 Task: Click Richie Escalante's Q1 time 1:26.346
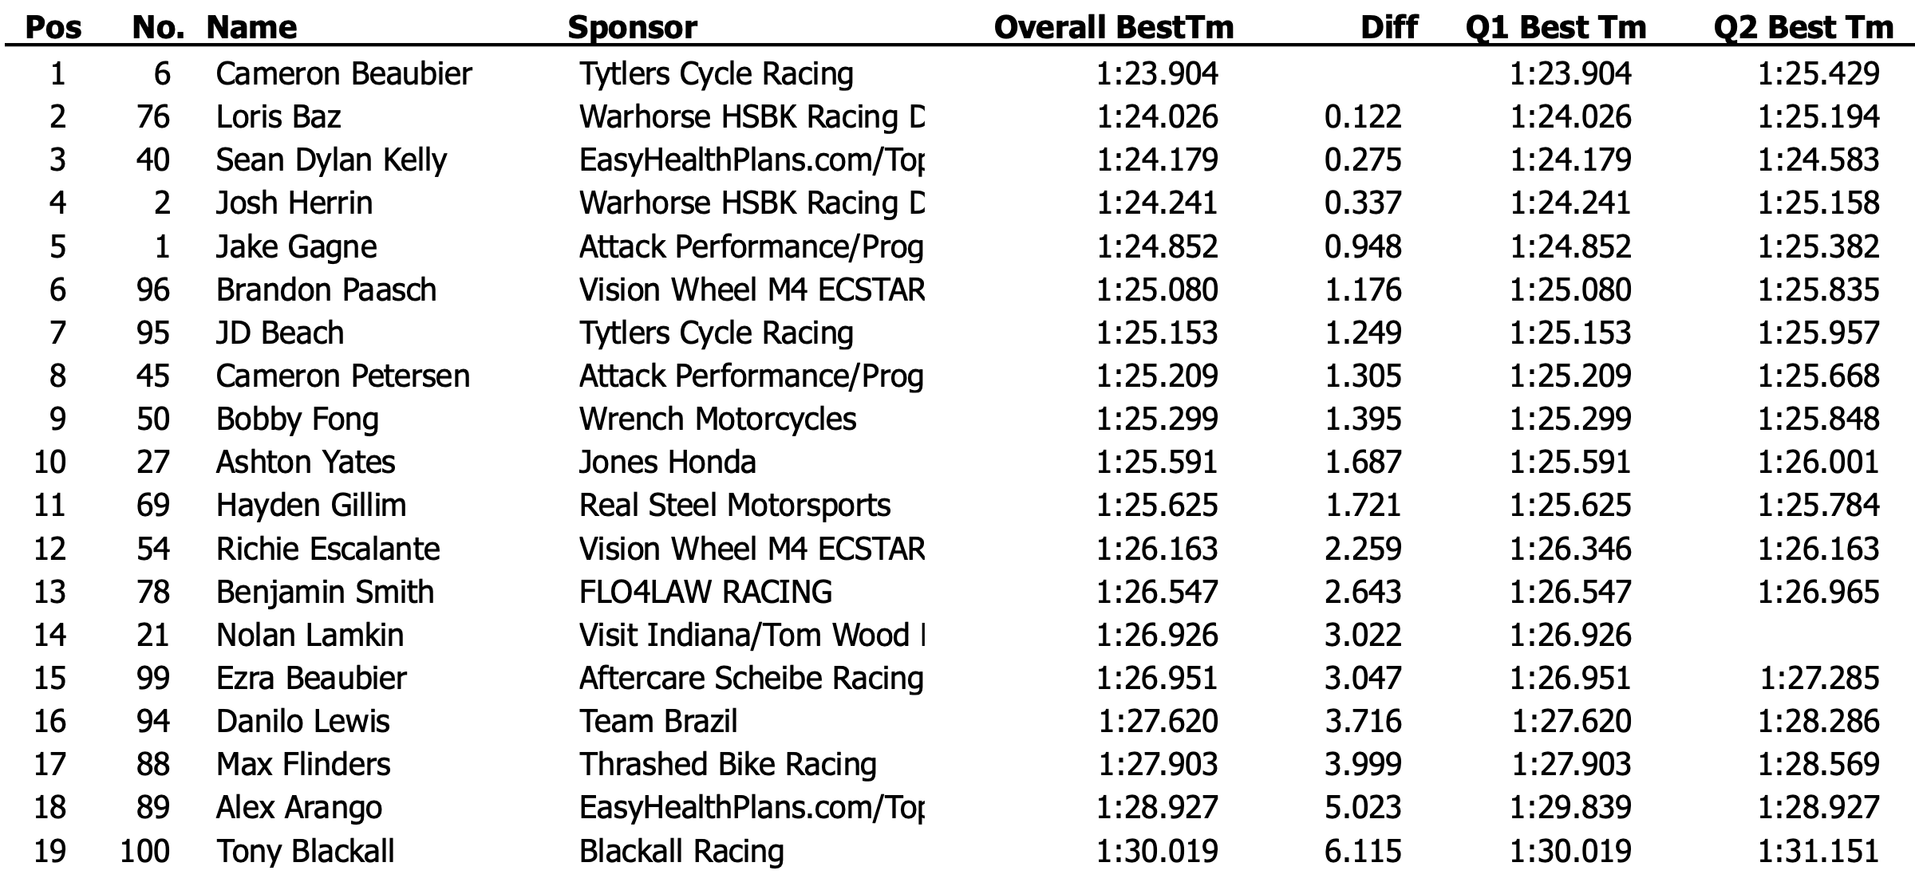coord(1570,549)
